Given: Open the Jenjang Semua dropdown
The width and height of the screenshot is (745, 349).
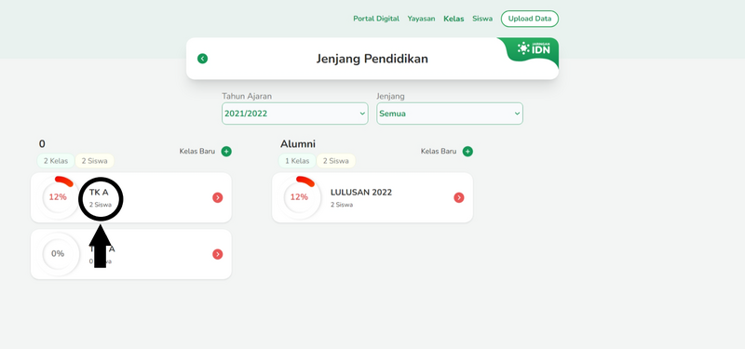Looking at the screenshot, I should (x=450, y=114).
